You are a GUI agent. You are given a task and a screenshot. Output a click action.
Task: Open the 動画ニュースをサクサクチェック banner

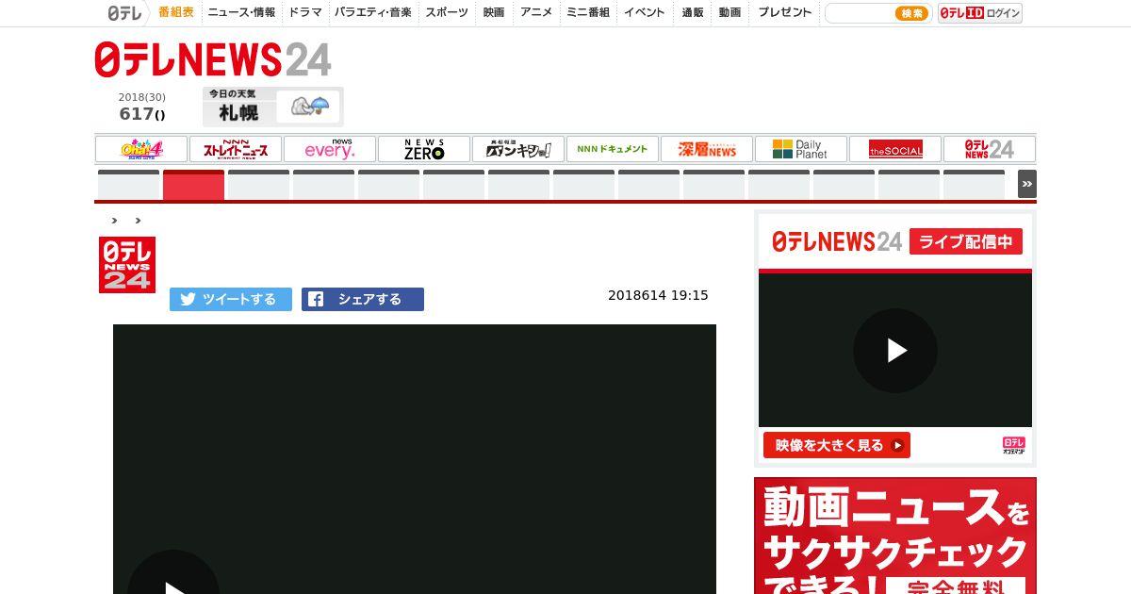tap(895, 536)
